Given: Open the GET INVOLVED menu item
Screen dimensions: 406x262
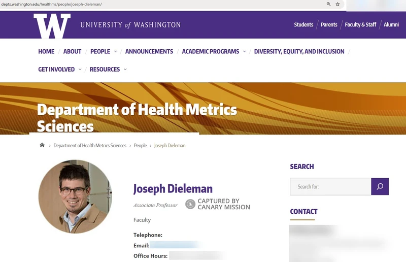Looking at the screenshot, I should point(56,70).
